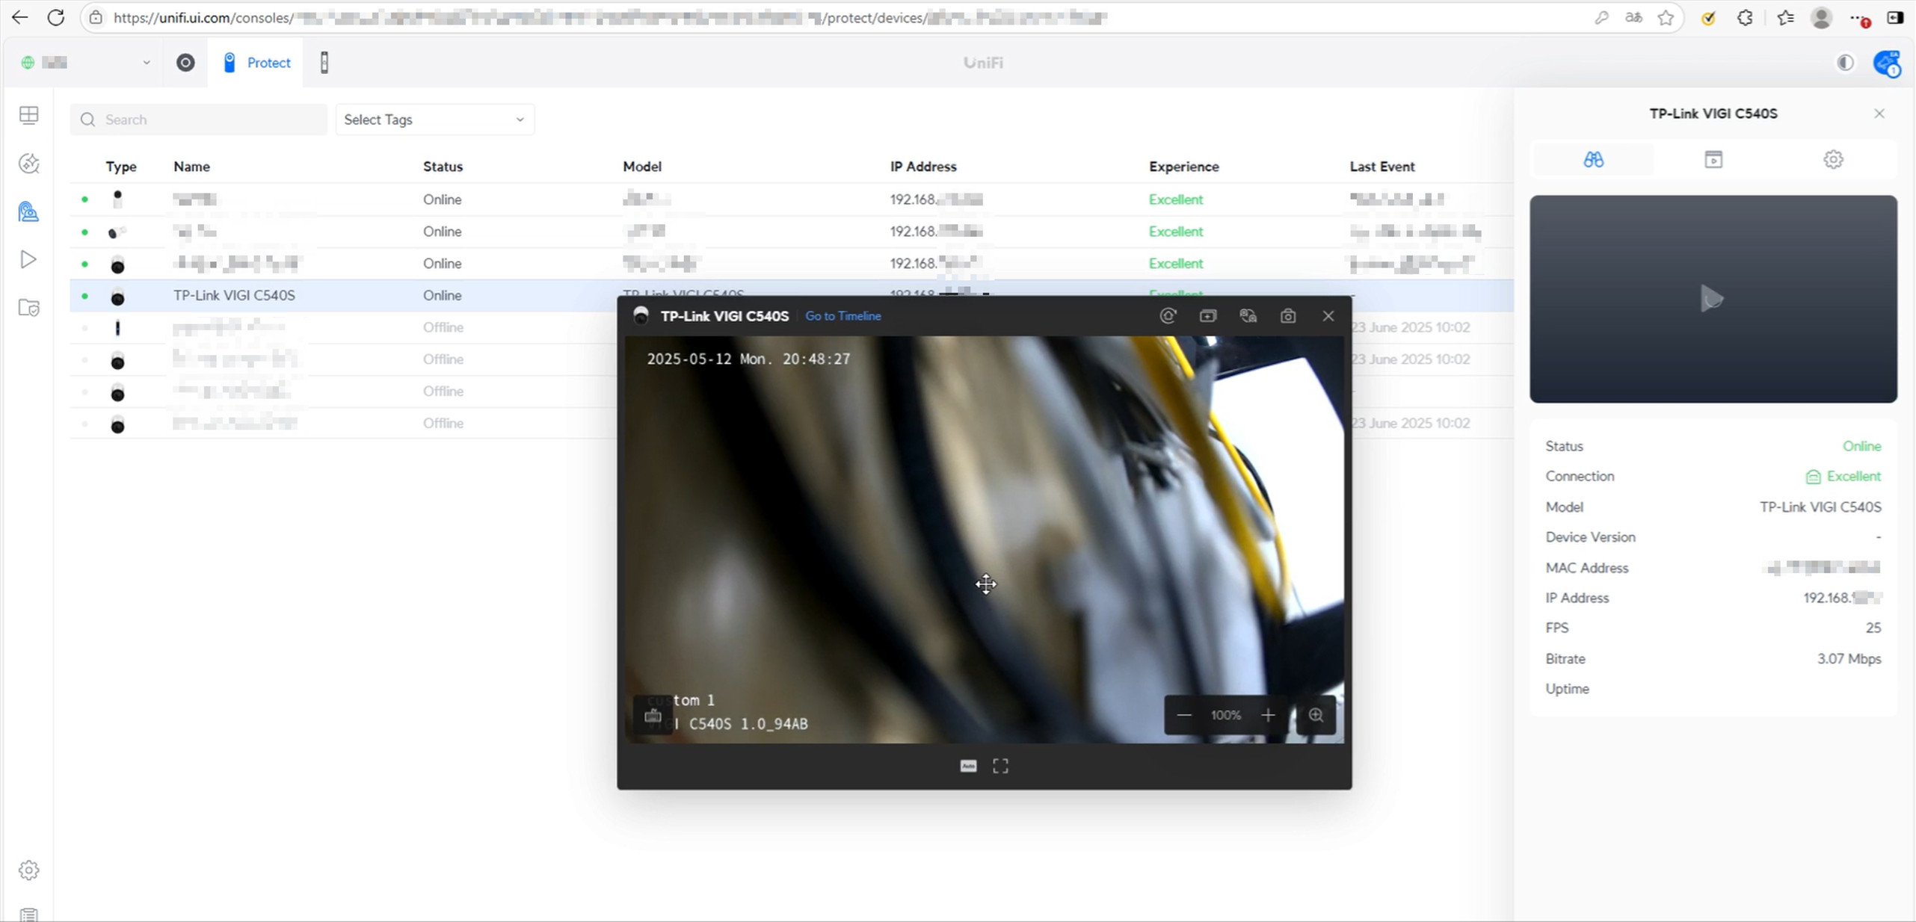
Task: Click the translate icon in the address bar
Action: tap(1633, 18)
